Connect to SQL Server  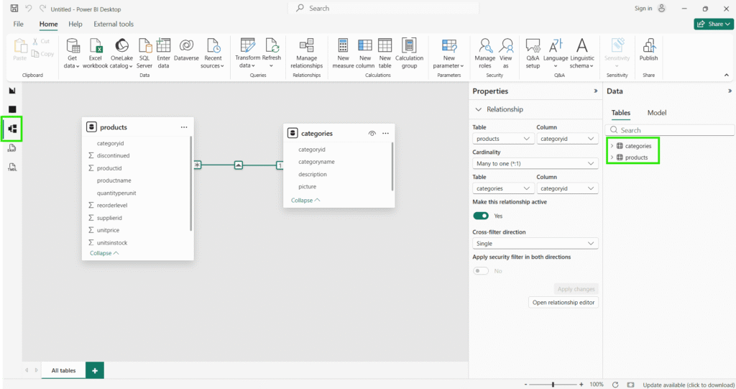point(144,53)
